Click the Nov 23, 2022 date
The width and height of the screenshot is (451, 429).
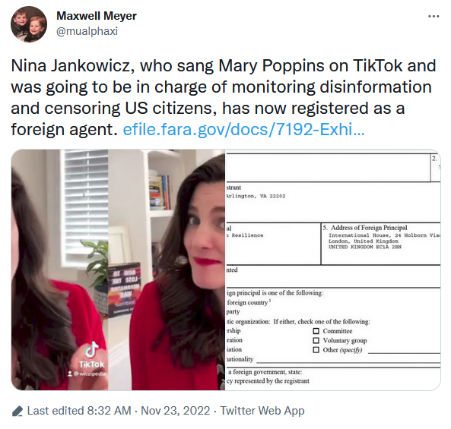tap(176, 411)
